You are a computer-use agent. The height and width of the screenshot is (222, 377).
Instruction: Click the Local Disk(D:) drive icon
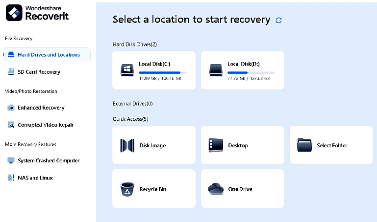coord(216,70)
